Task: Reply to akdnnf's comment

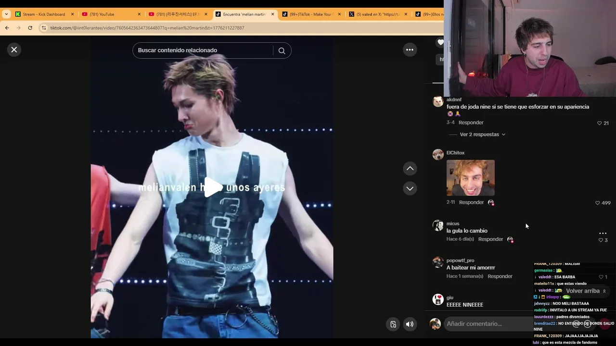Action: [471, 123]
